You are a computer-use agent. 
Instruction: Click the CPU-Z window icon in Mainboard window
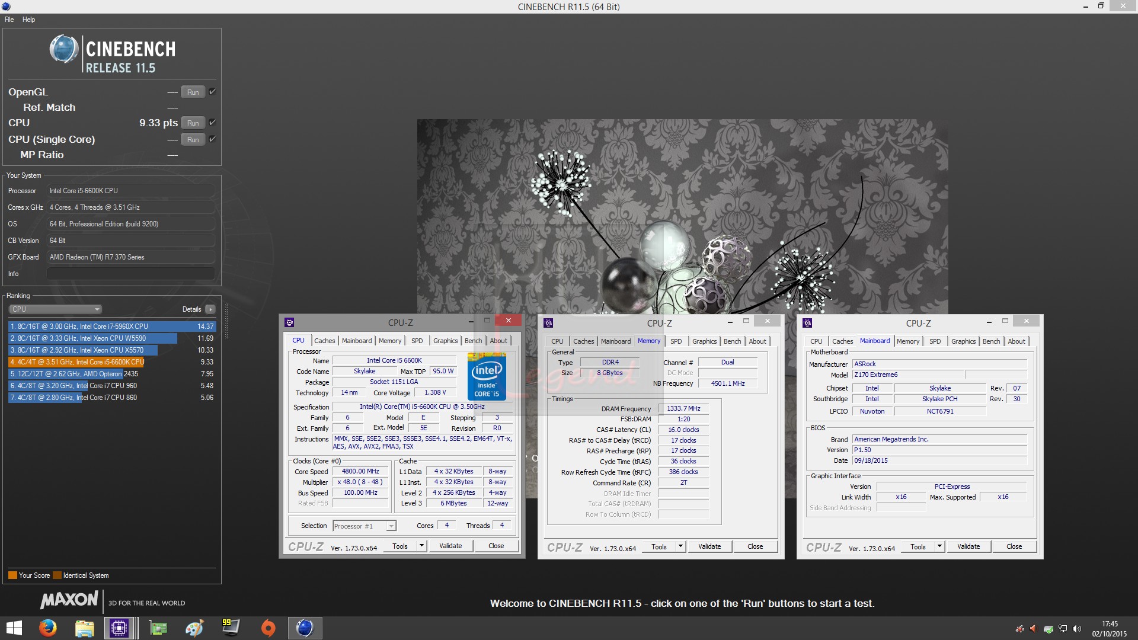807,323
